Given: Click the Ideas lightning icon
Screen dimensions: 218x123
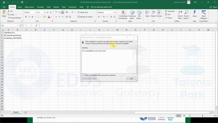Looking at the screenshot, I should point(194,13).
